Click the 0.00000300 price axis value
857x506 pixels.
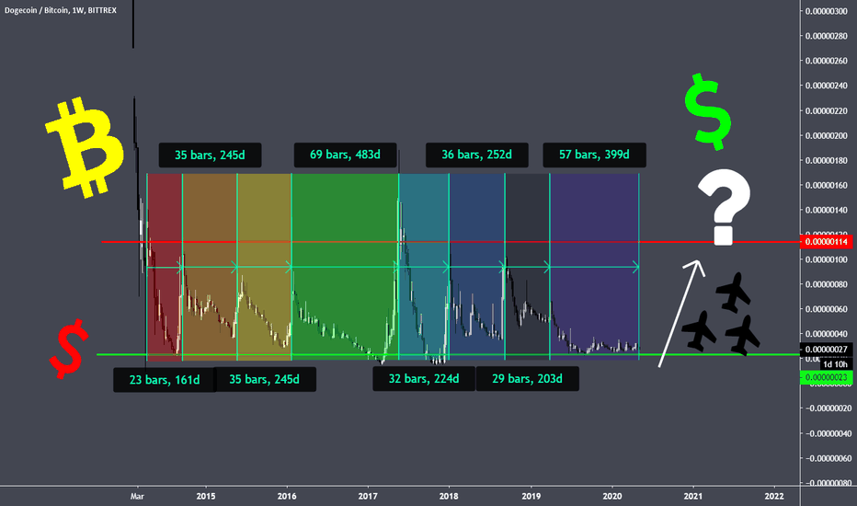coord(826,11)
